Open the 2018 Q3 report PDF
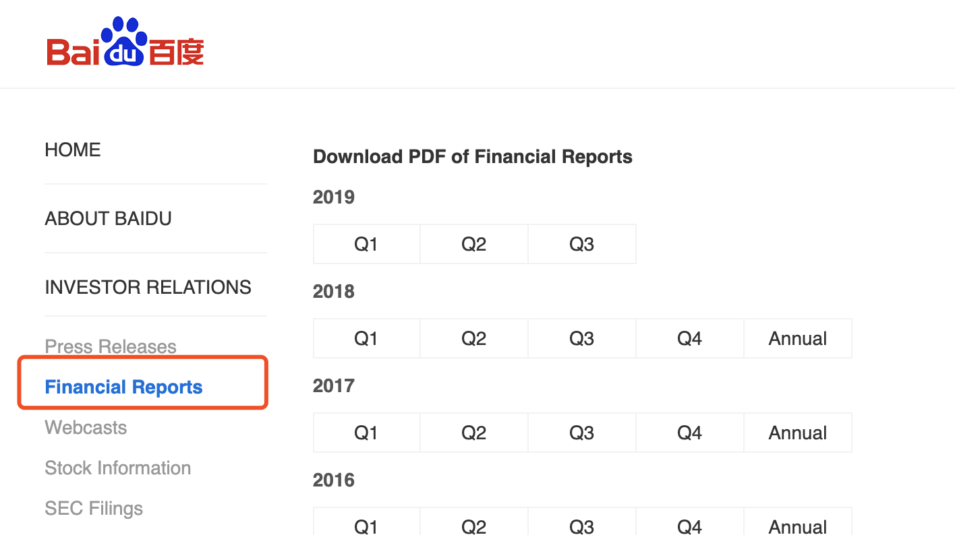955x535 pixels. (581, 338)
